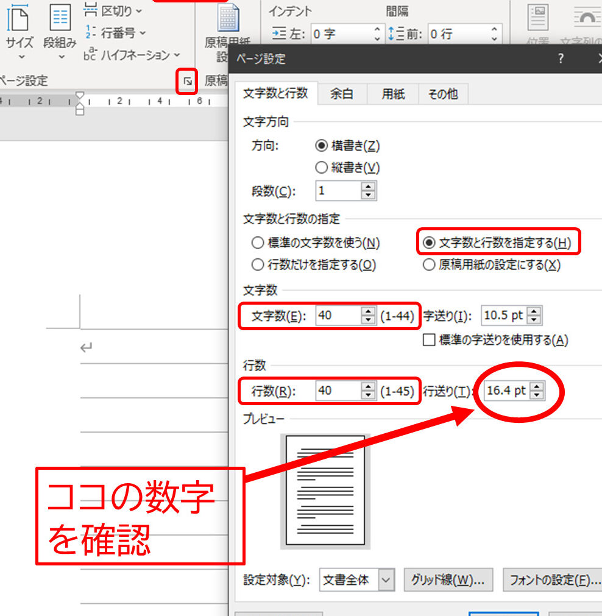Image resolution: width=602 pixels, height=616 pixels.
Task: Click the help icon on the dialog
Action: tap(560, 58)
